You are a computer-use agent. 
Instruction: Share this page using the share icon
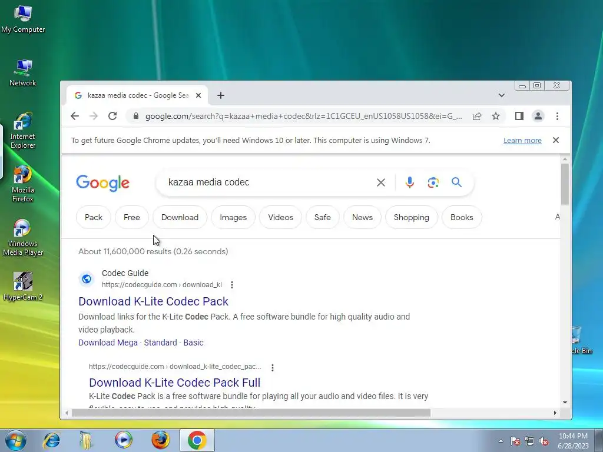[477, 116]
